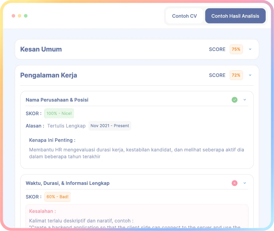Image resolution: width=274 pixels, height=231 pixels.
Task: Collapse Waktu, Durasi, & Informasi Lengkap chevron
Action: coord(245,183)
